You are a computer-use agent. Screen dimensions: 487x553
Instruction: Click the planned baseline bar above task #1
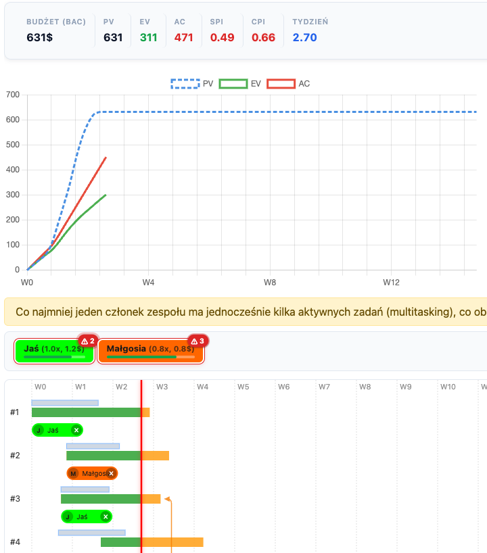coord(65,403)
